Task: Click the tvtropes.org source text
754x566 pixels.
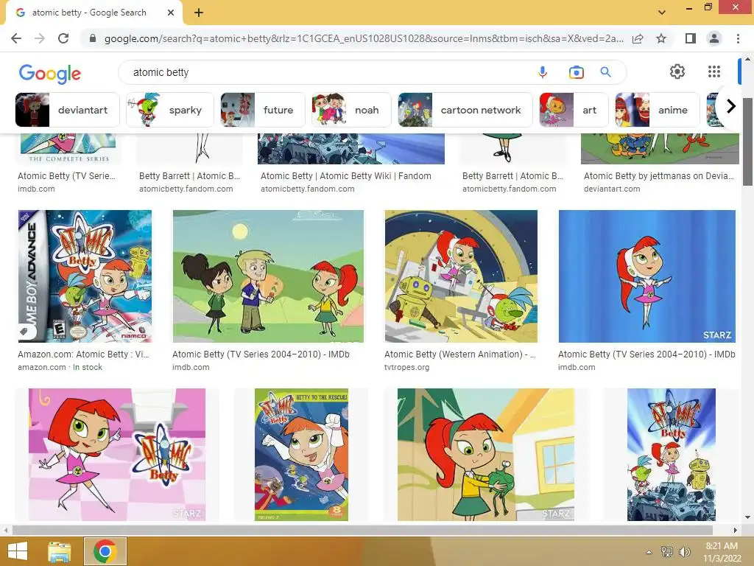Action: click(x=406, y=367)
